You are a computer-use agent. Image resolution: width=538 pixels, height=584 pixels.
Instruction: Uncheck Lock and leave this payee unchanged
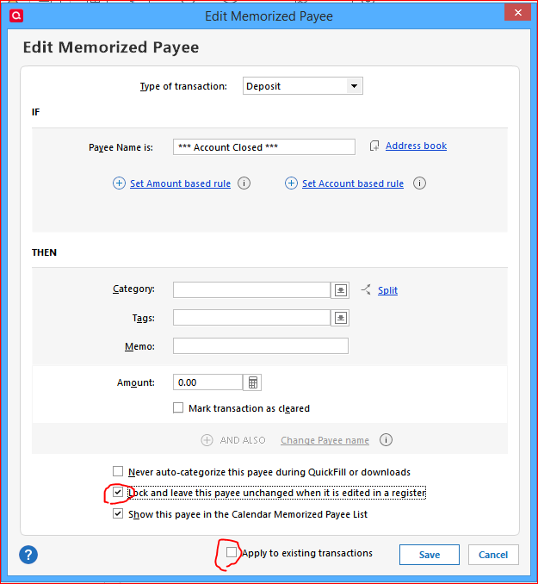118,493
